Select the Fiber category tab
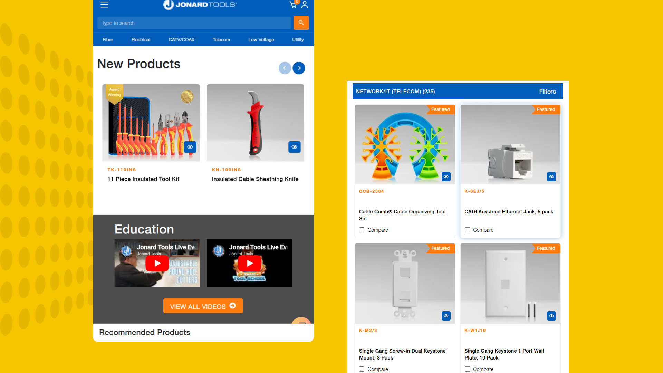Image resolution: width=663 pixels, height=373 pixels. (x=108, y=40)
